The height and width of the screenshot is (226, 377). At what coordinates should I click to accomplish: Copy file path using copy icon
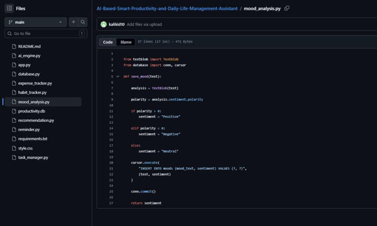pyautogui.click(x=287, y=8)
